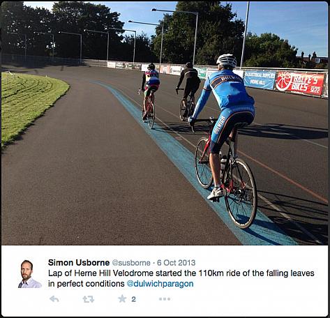
Task: Click the white helmet of the nearest rider
Action: pyautogui.click(x=226, y=60)
